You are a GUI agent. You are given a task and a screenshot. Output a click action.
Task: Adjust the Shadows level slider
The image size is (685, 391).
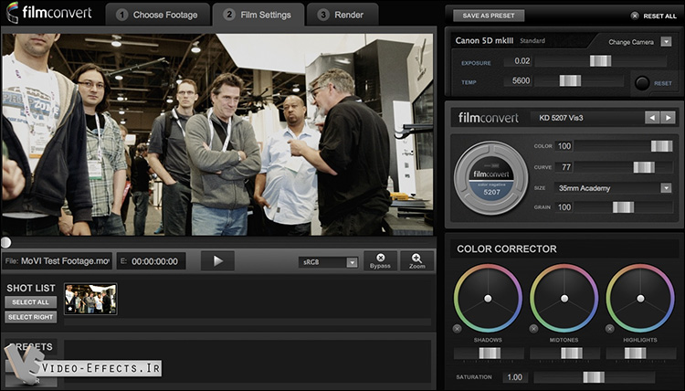click(490, 354)
